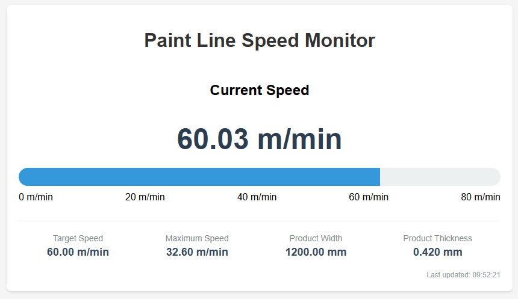Click the Product Width label
This screenshot has height=299, width=518.
click(x=316, y=238)
